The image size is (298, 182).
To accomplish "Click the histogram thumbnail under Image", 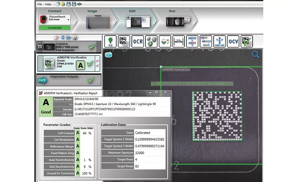I will coord(98,22).
